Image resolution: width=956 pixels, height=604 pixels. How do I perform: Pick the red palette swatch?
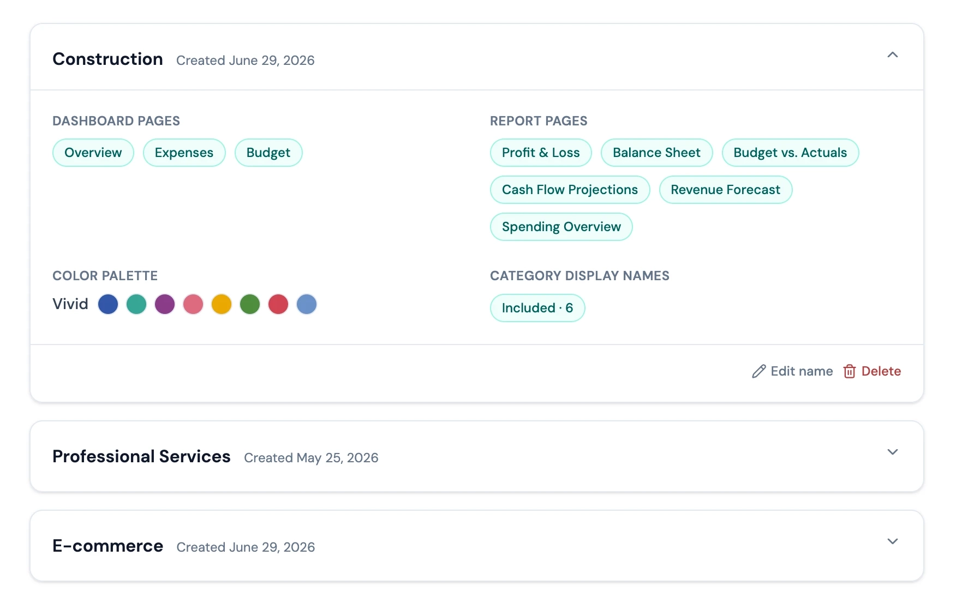(x=278, y=304)
